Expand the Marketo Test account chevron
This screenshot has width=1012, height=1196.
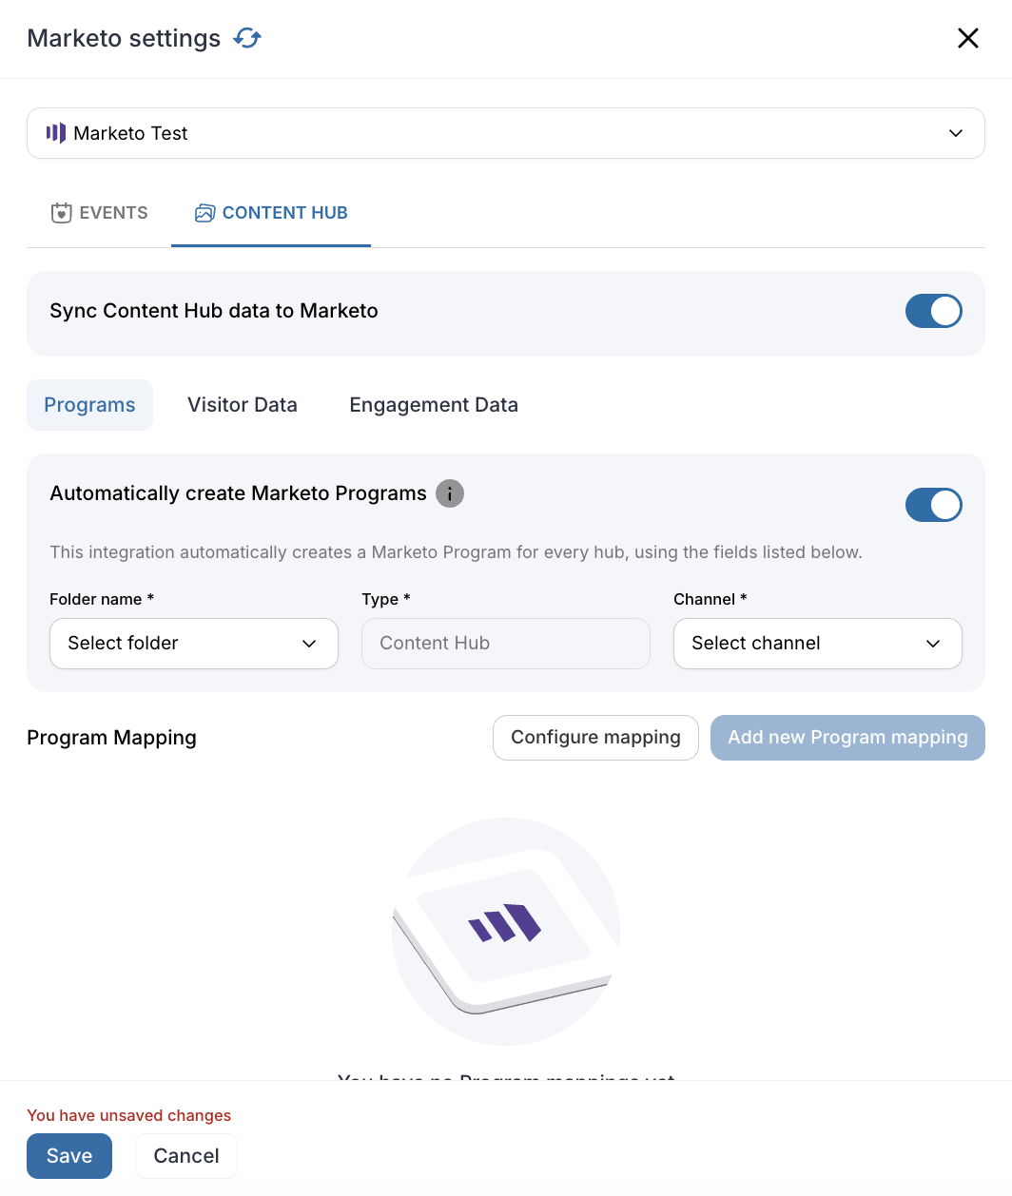pos(956,133)
